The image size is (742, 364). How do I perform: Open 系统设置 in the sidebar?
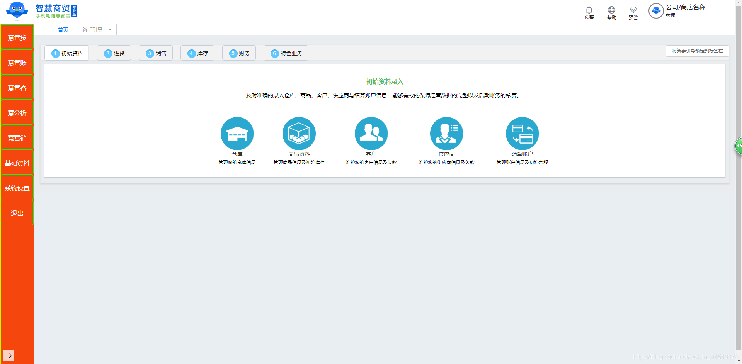(x=17, y=188)
